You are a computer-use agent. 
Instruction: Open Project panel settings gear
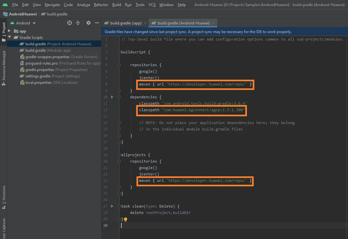(x=89, y=23)
